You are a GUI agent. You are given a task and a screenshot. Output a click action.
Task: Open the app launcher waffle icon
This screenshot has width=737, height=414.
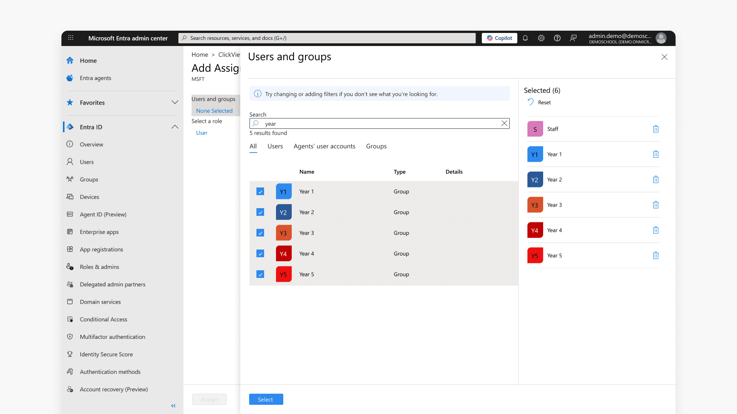71,38
